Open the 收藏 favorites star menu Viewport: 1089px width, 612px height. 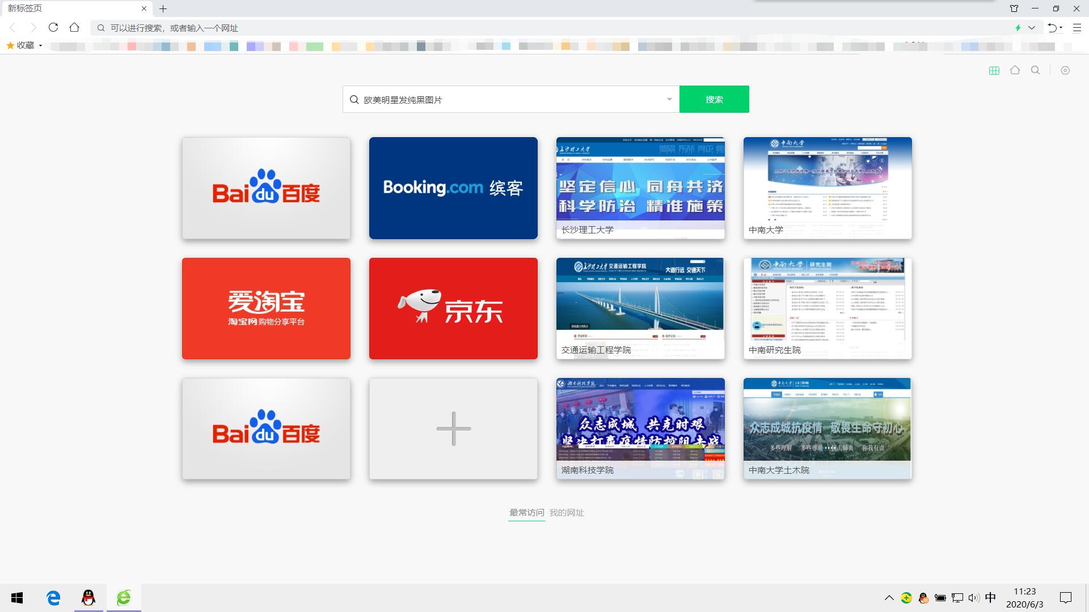pos(24,45)
